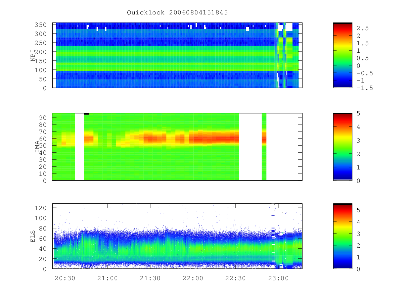Click the 3 label on IMA colorbar
The image size is (403, 302).
coord(359,140)
